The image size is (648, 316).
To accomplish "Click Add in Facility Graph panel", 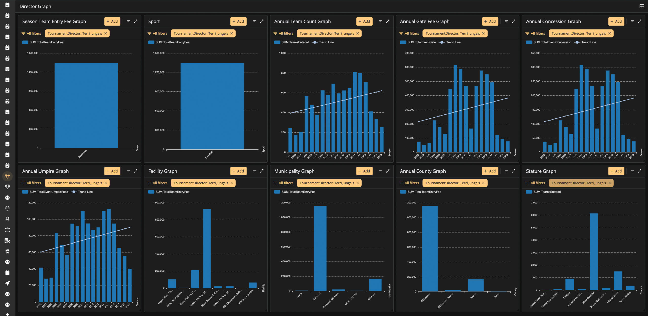I will [x=238, y=171].
